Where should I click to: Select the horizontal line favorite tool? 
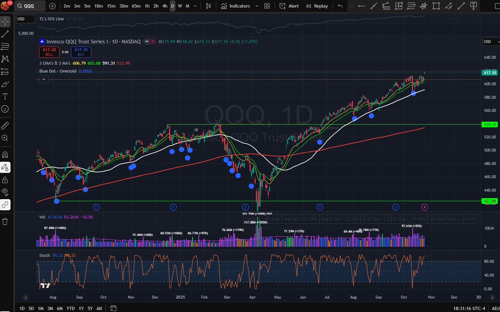pos(361,6)
